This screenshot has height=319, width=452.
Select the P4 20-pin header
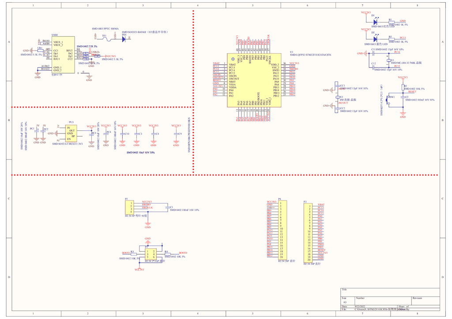[282, 230]
